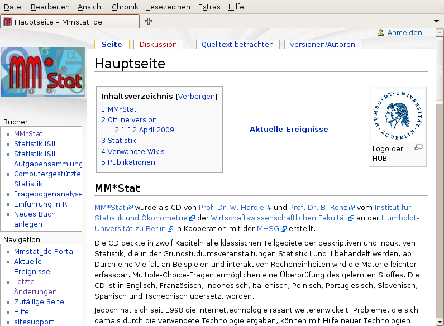This screenshot has height=326, width=444.
Task: Open the Chronik menu
Action: [x=125, y=7]
